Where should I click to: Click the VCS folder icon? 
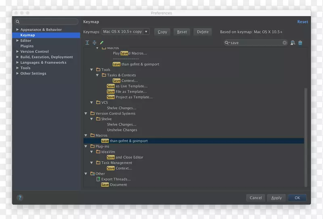(x=98, y=102)
